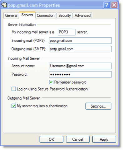This screenshot has height=150, width=123.
Task: Click the mail envelope icon in title bar
Action: (x=4, y=5)
